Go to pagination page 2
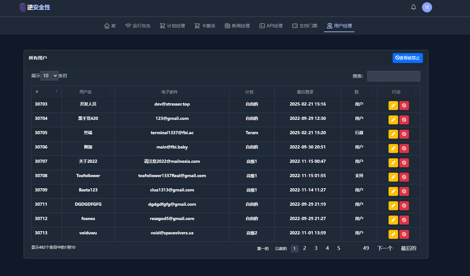The image size is (470, 276). coord(305,248)
